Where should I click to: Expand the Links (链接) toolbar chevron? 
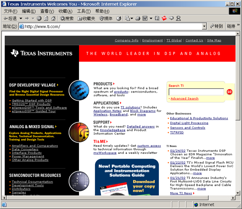[x=238, y=25]
